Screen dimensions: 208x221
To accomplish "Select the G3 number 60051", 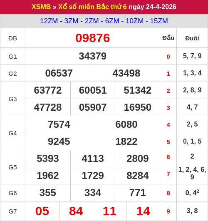I will click(93, 90).
